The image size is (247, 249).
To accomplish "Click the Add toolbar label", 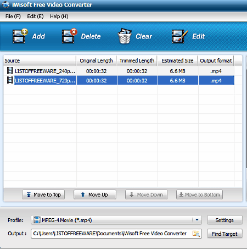I will tap(38, 36).
